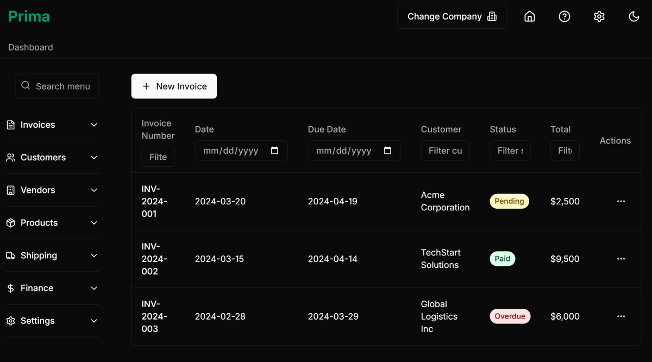Select the Products menu label
Viewport: 652px width, 362px height.
pyautogui.click(x=39, y=223)
